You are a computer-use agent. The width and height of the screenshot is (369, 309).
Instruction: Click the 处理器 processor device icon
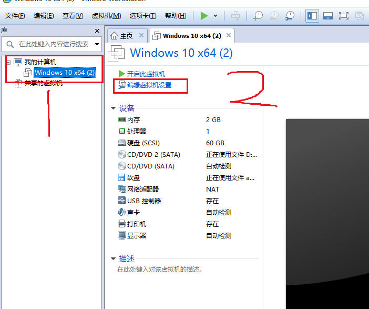pos(121,131)
